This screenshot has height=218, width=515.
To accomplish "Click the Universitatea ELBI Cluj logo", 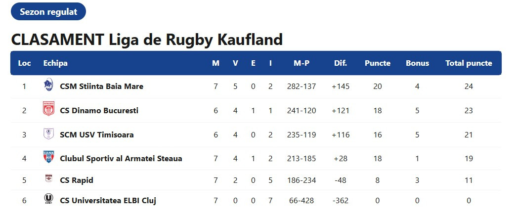I will (48, 200).
